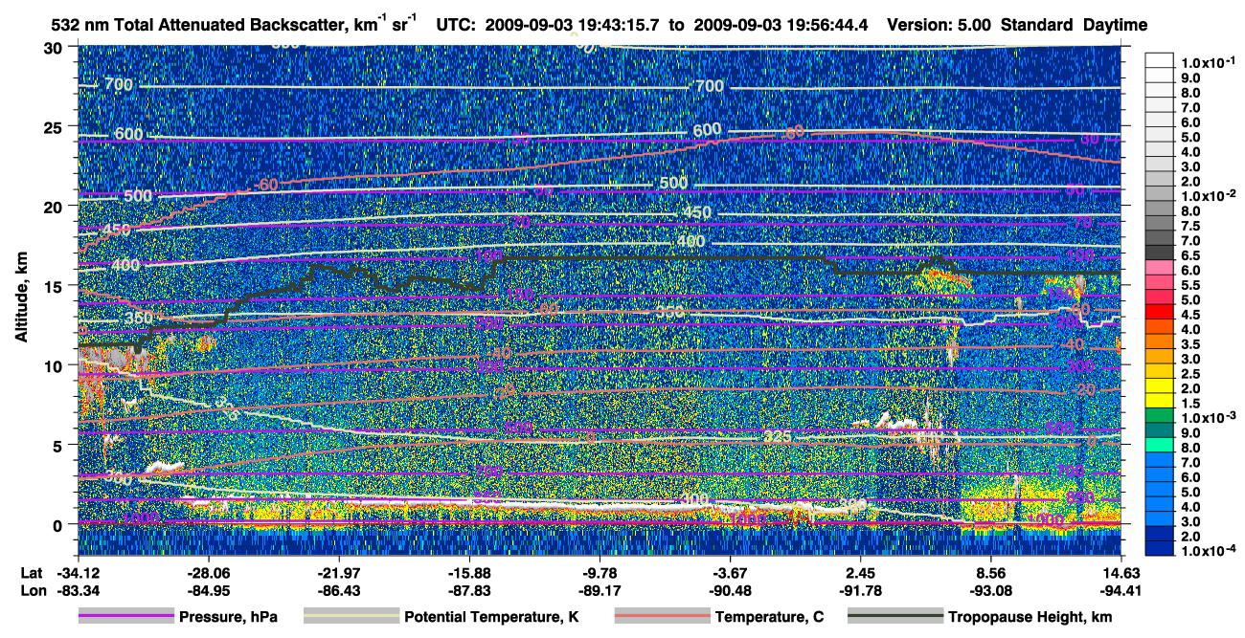Click the magenta Pressure legend line swatch
This screenshot has height=638, width=1245.
(x=126, y=617)
